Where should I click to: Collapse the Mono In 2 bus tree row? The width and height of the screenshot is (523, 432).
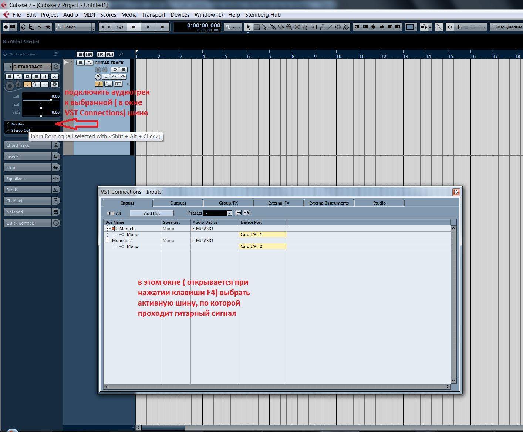click(x=108, y=240)
